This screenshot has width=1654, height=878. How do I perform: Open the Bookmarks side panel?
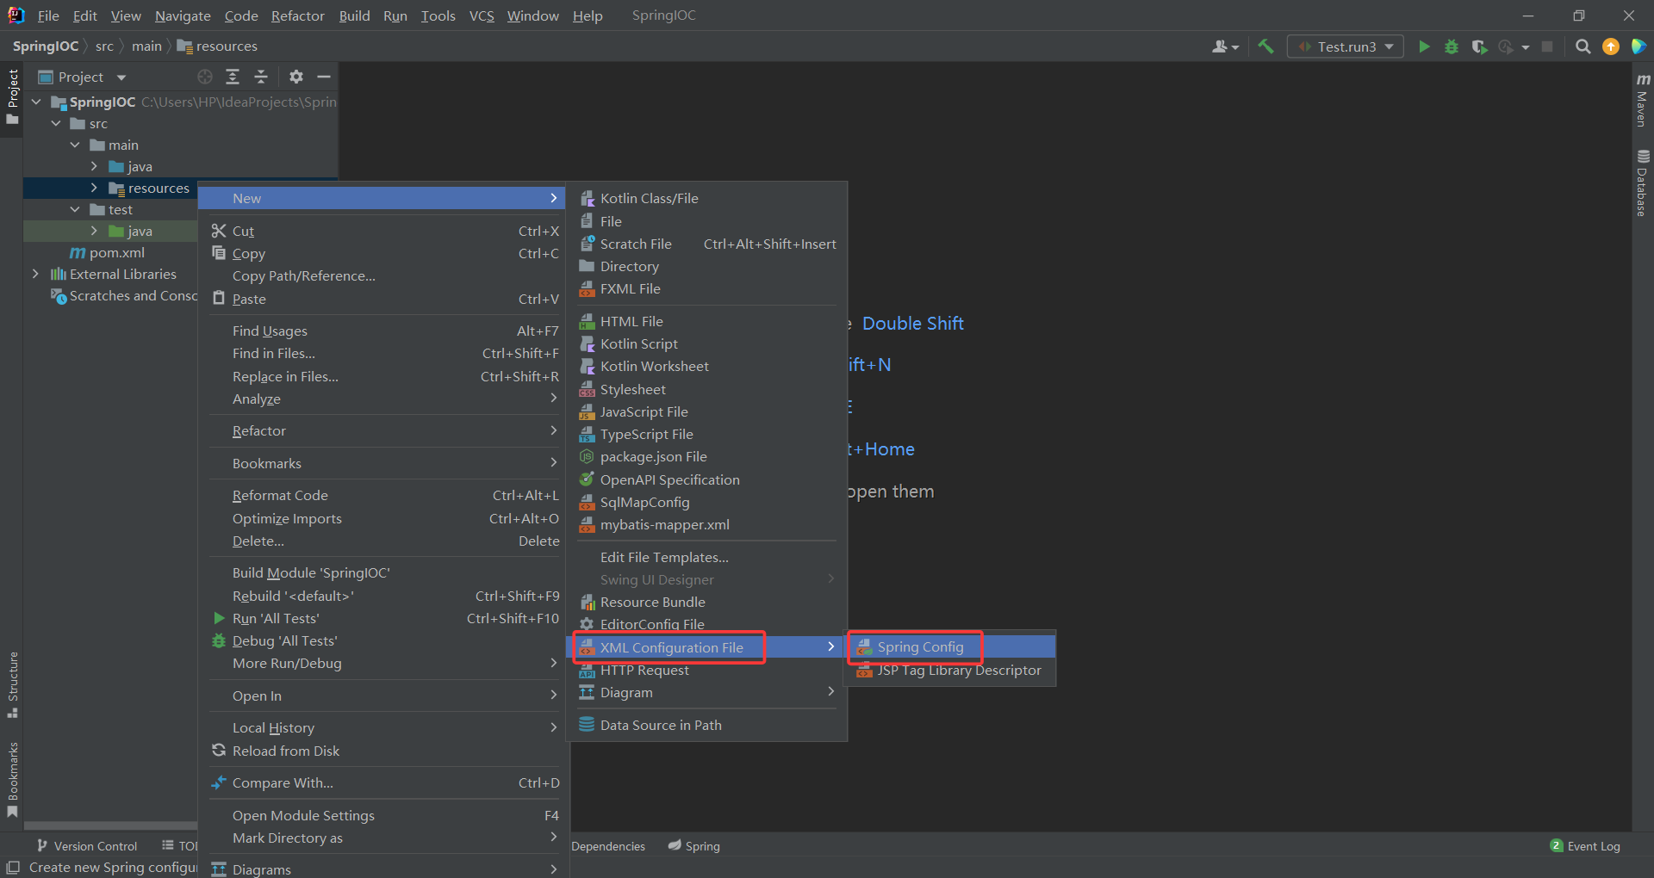click(12, 780)
